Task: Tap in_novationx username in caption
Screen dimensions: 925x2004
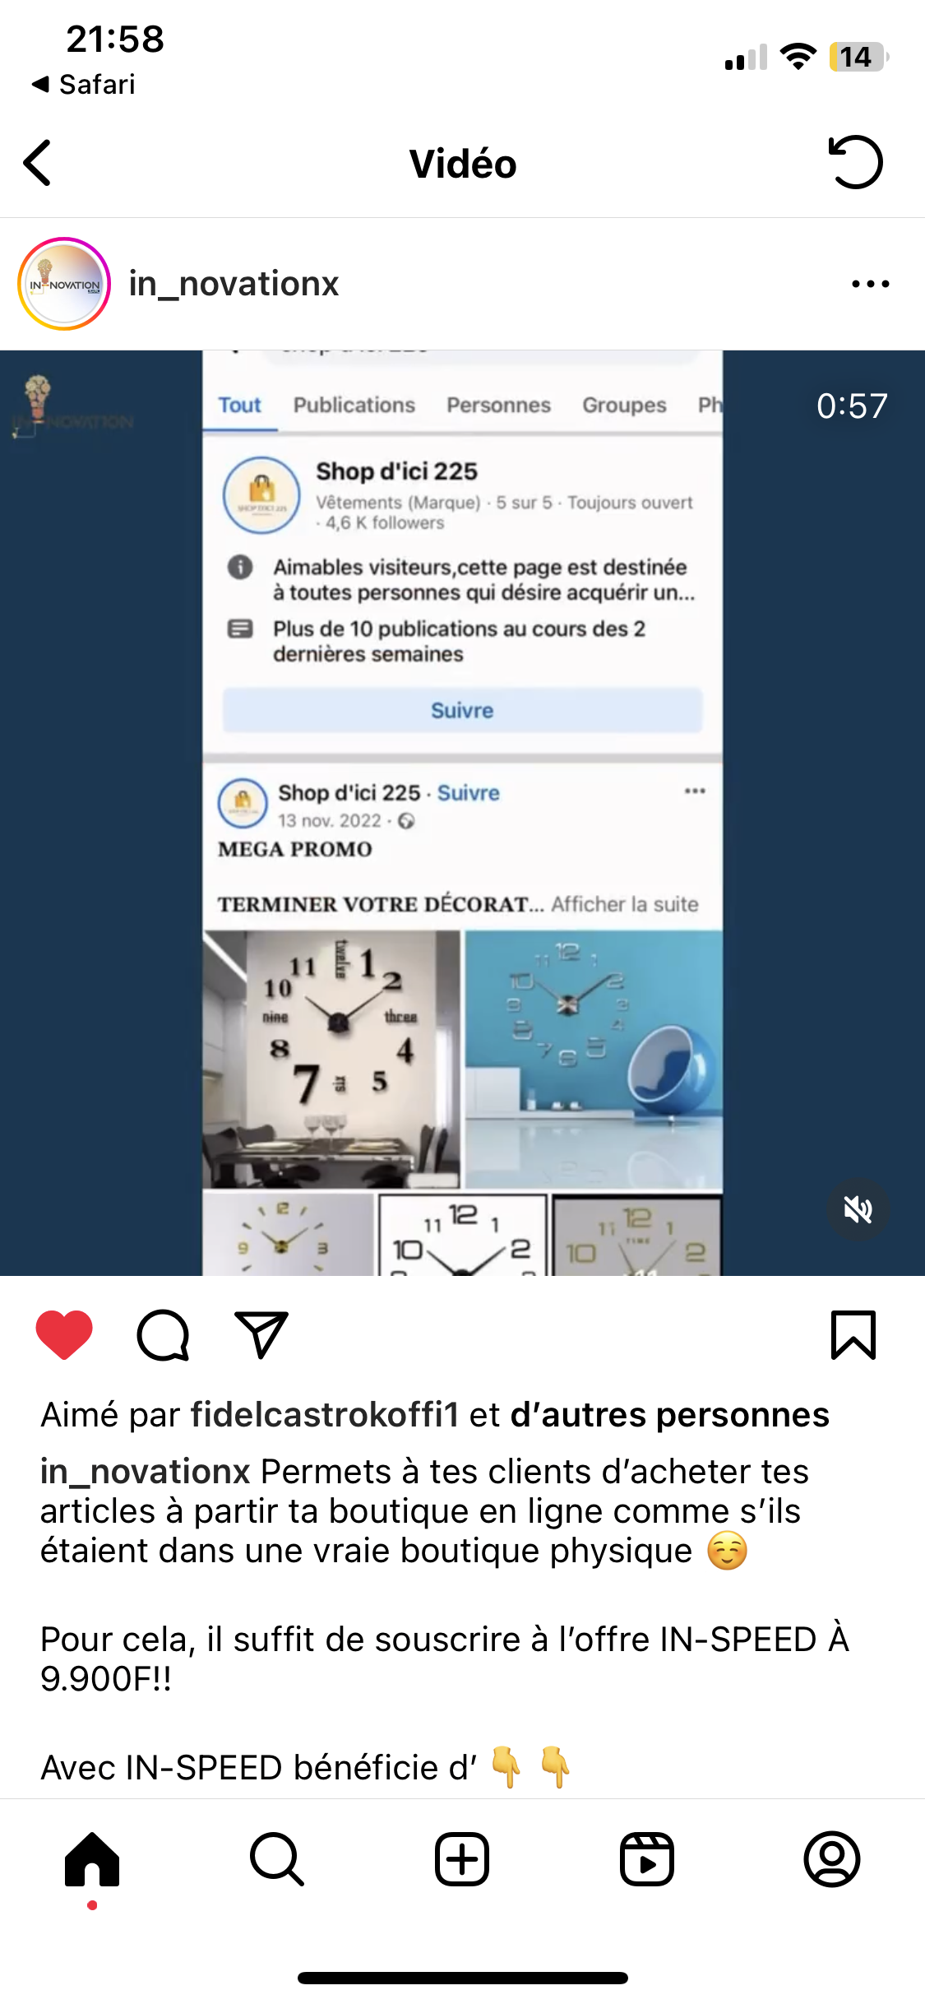Action: [x=146, y=1472]
